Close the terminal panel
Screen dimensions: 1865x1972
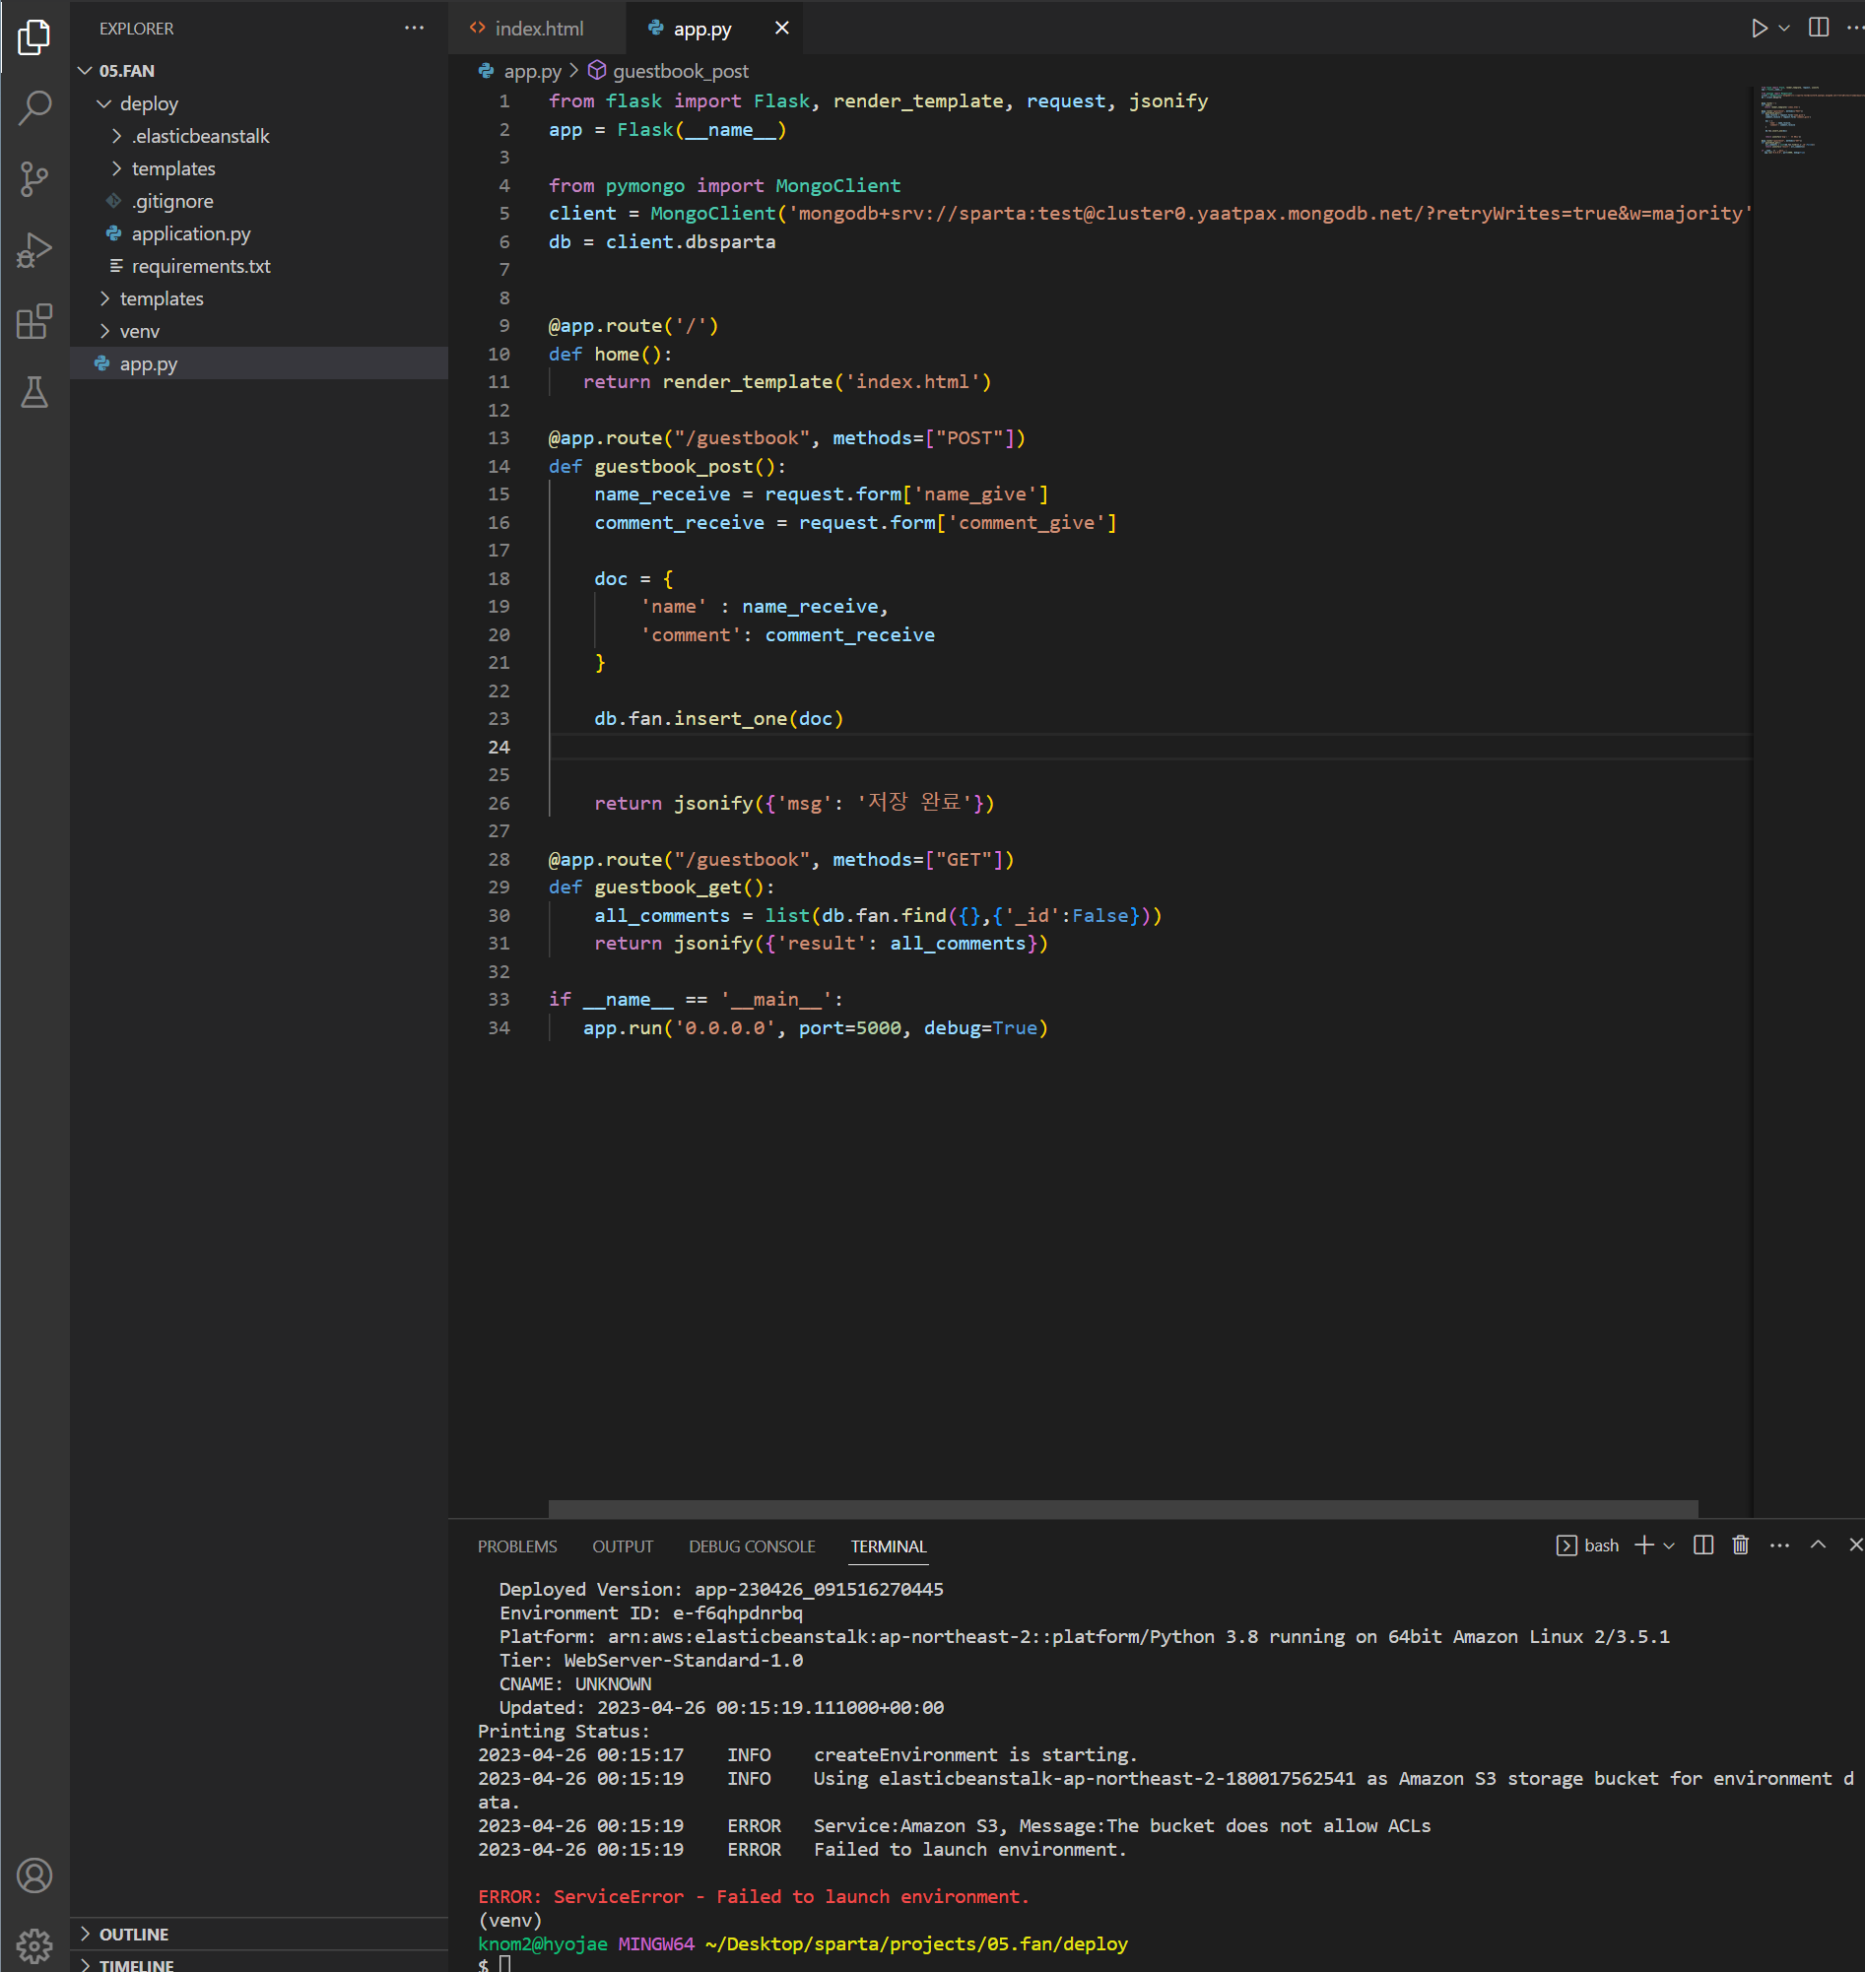pyautogui.click(x=1855, y=1545)
